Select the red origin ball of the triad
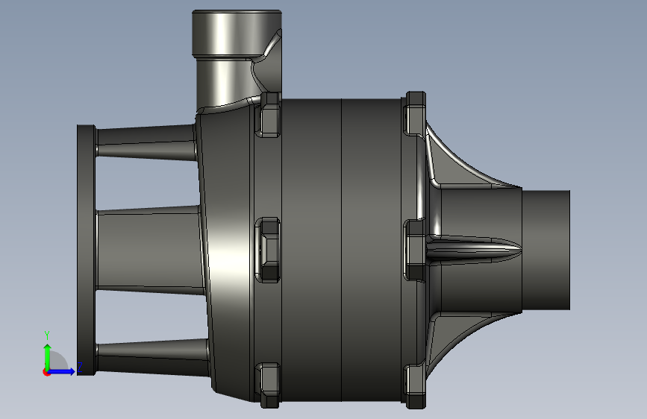This screenshot has height=419, width=647. [x=46, y=372]
